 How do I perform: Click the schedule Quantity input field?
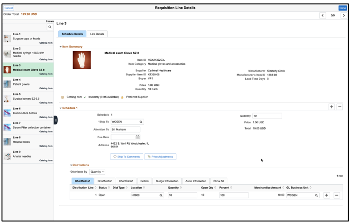(x=267, y=116)
